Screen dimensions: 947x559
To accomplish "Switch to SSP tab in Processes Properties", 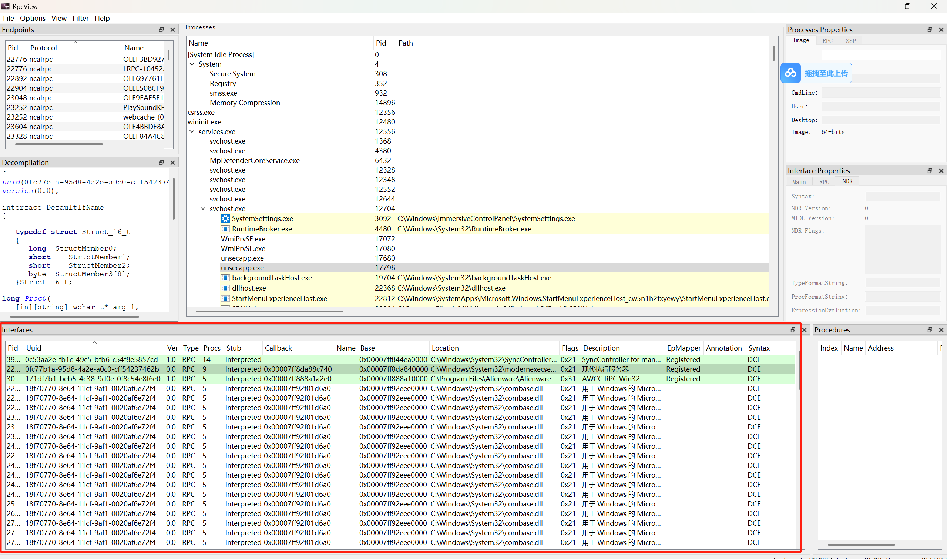I will (x=850, y=41).
